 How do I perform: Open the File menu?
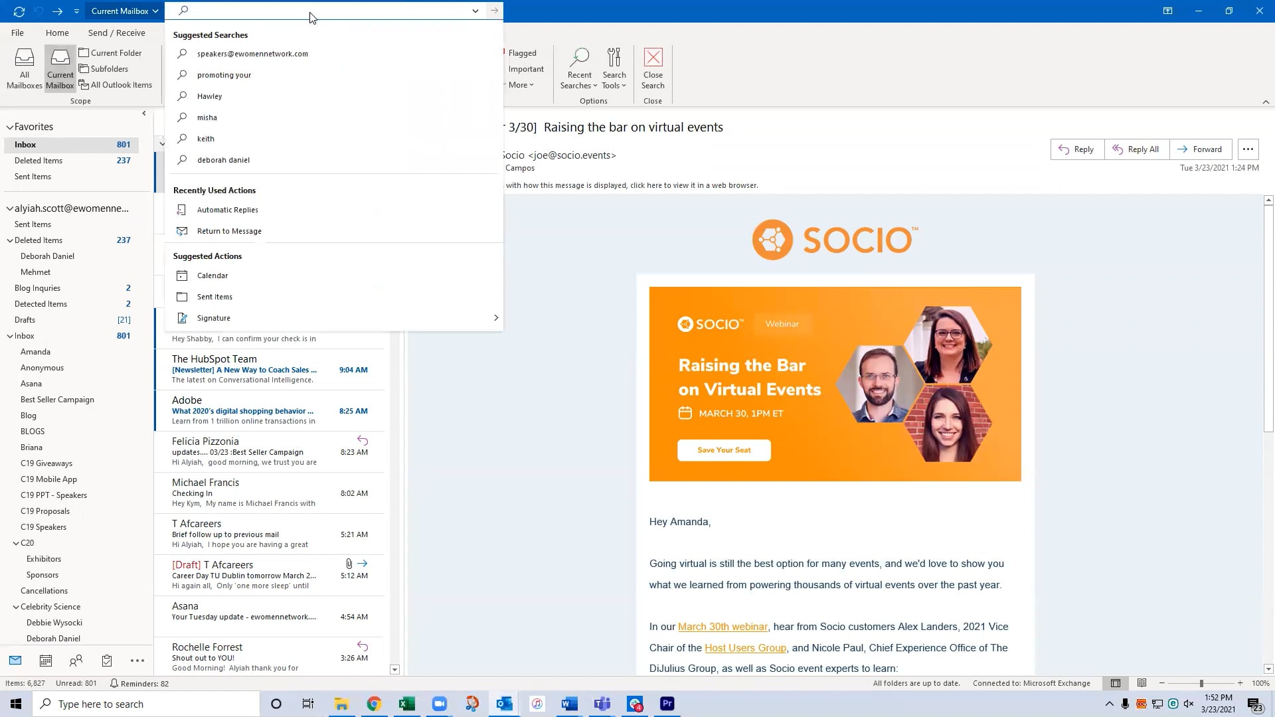pos(17,32)
